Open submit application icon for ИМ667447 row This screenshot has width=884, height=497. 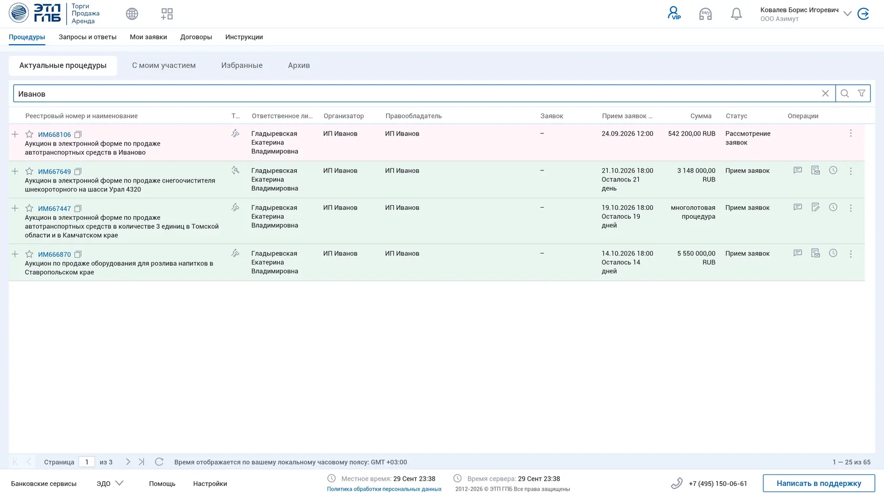click(x=816, y=207)
